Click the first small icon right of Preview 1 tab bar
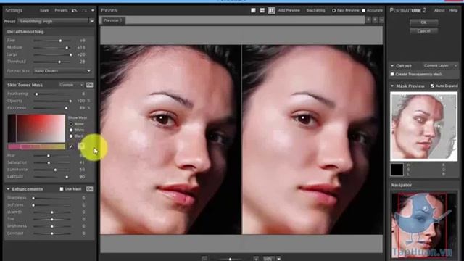Viewport: 464px width, 261px height. pos(368,20)
